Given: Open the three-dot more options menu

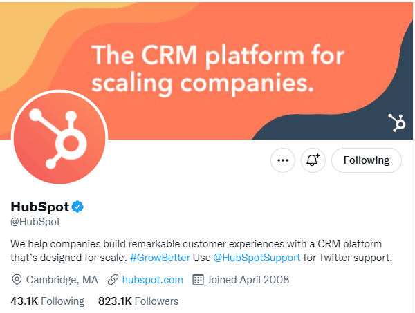Looking at the screenshot, I should (283, 160).
